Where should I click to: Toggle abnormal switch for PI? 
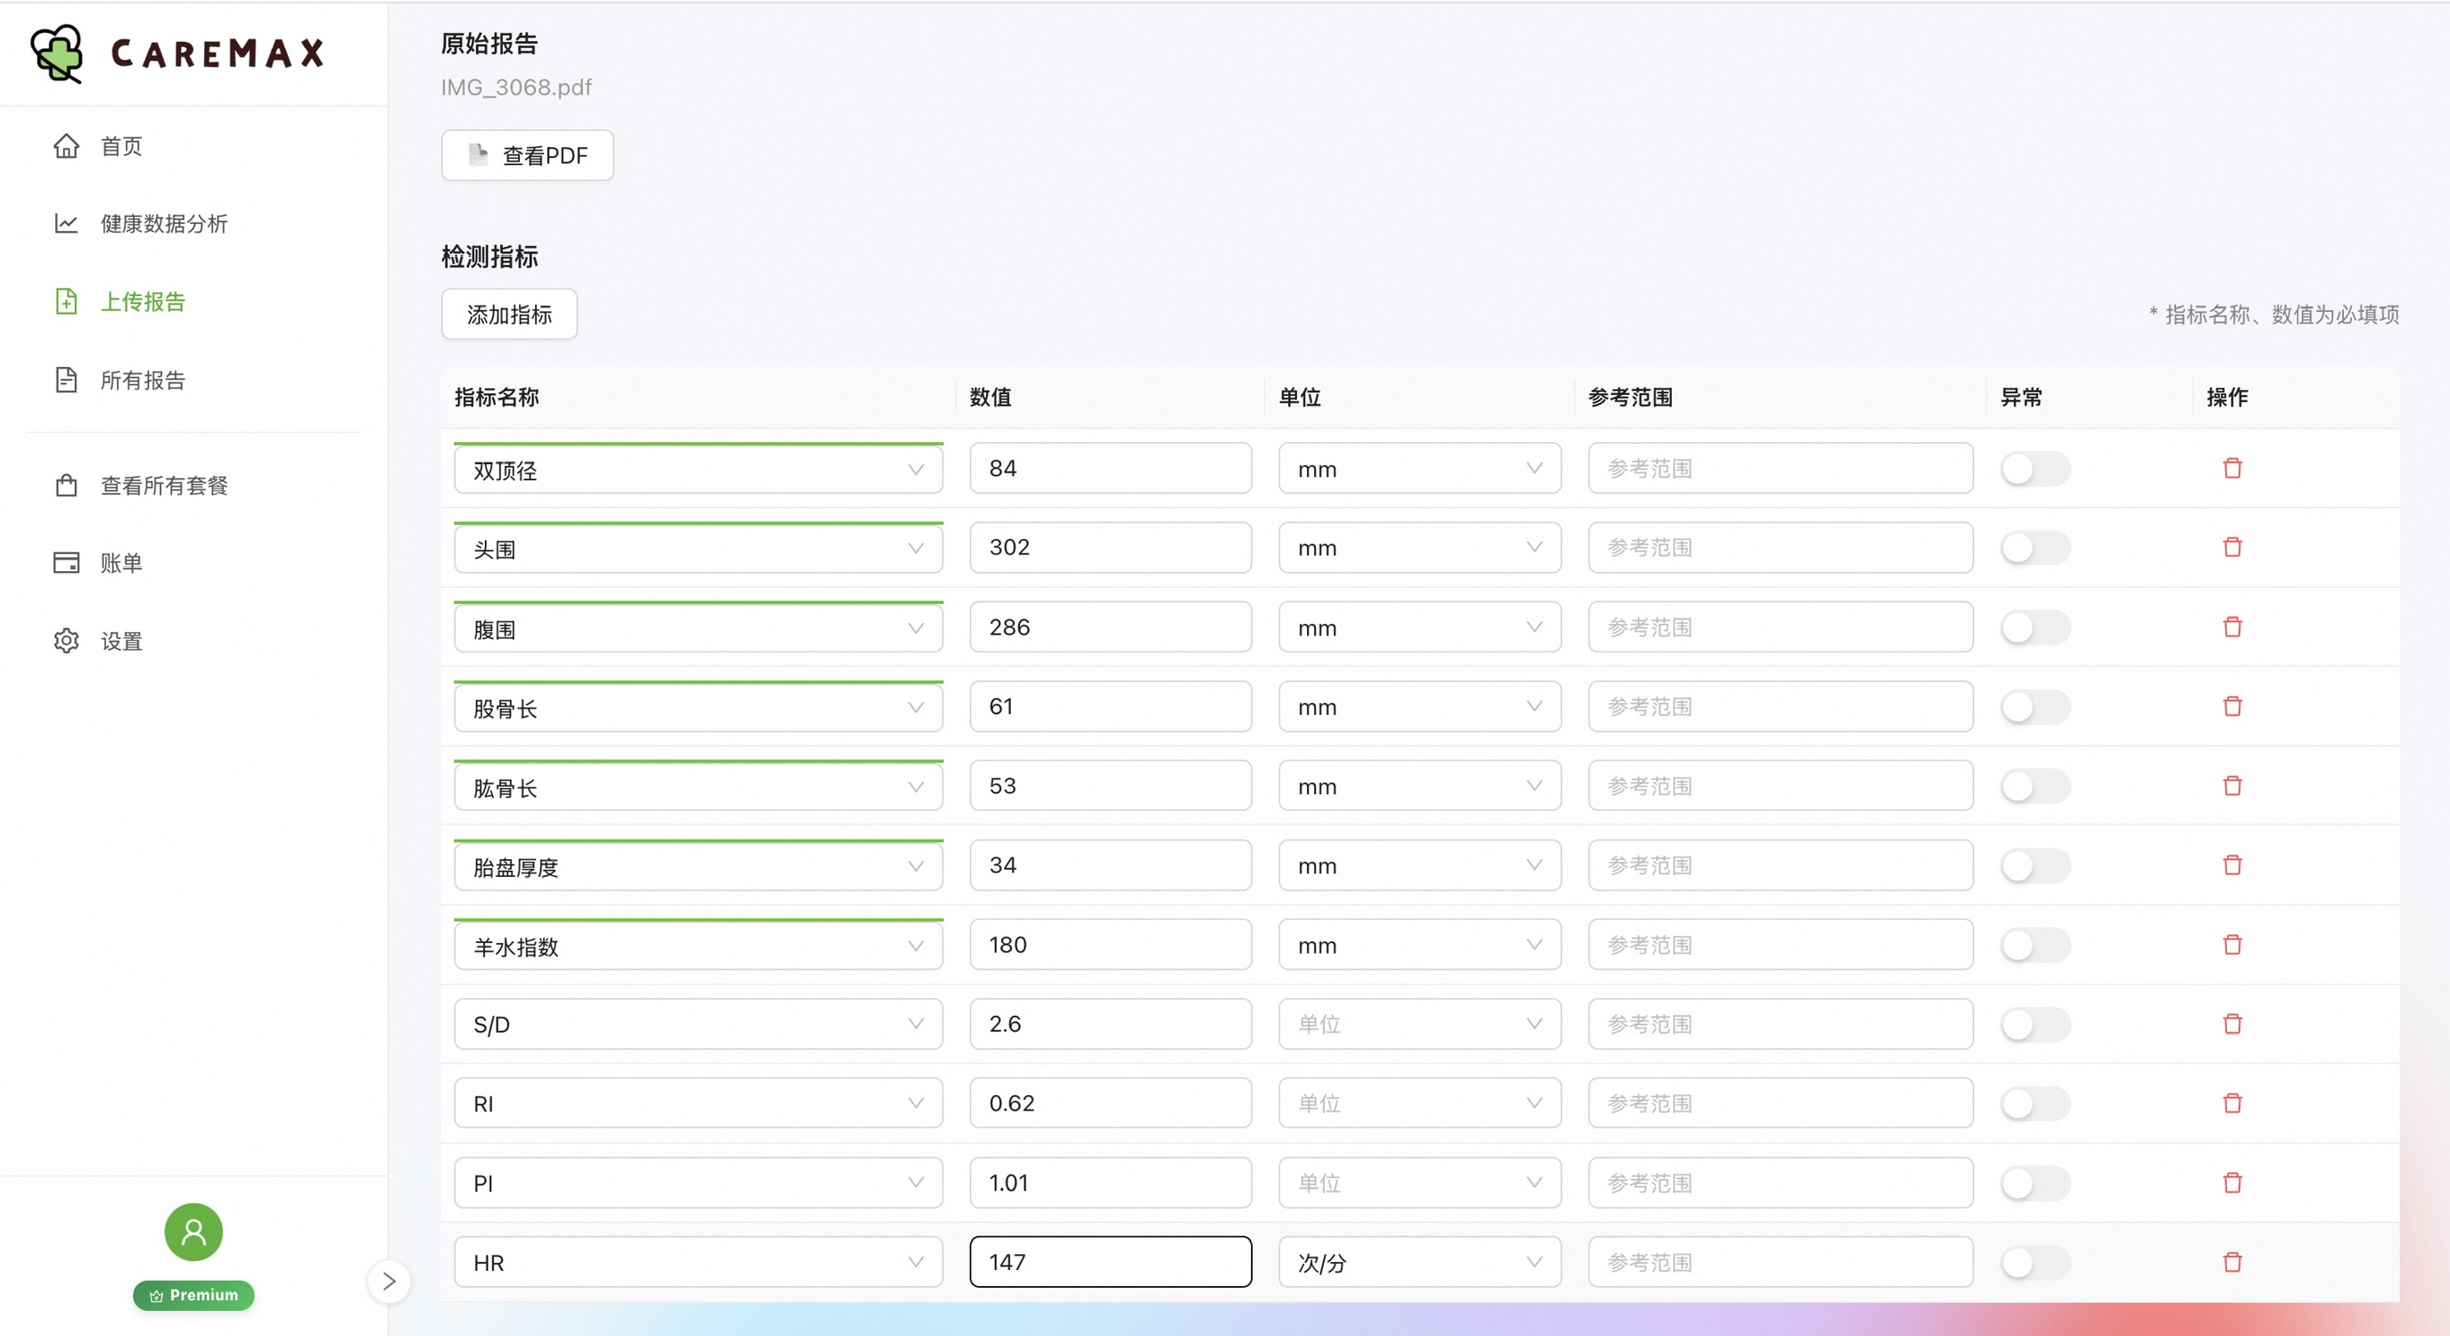pyautogui.click(x=2035, y=1182)
